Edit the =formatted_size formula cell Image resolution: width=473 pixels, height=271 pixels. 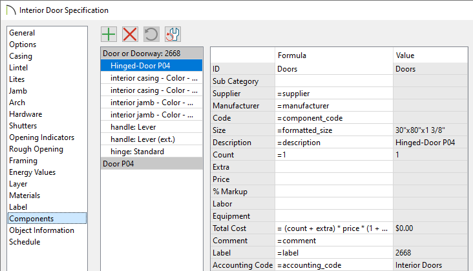pyautogui.click(x=334, y=130)
